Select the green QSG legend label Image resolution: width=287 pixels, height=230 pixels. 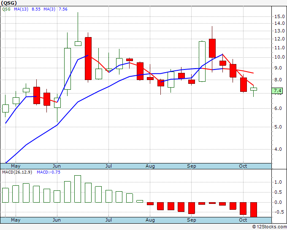pos(6,9)
